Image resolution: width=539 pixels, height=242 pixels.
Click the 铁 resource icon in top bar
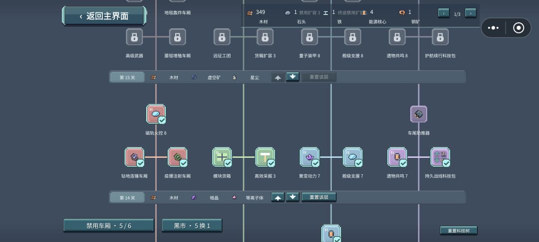pos(325,12)
